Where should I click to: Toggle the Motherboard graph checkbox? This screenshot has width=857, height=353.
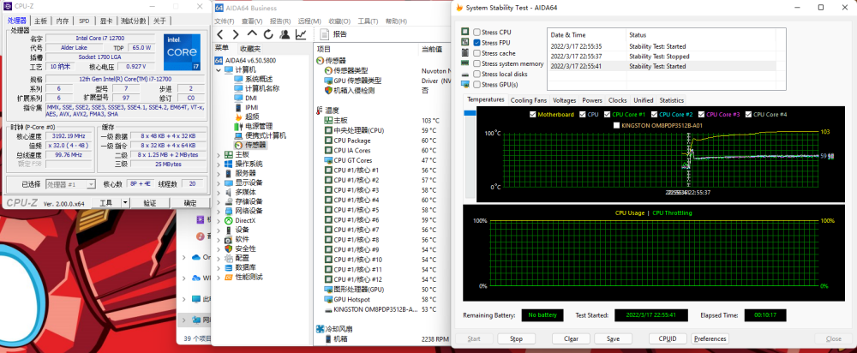[x=533, y=115]
